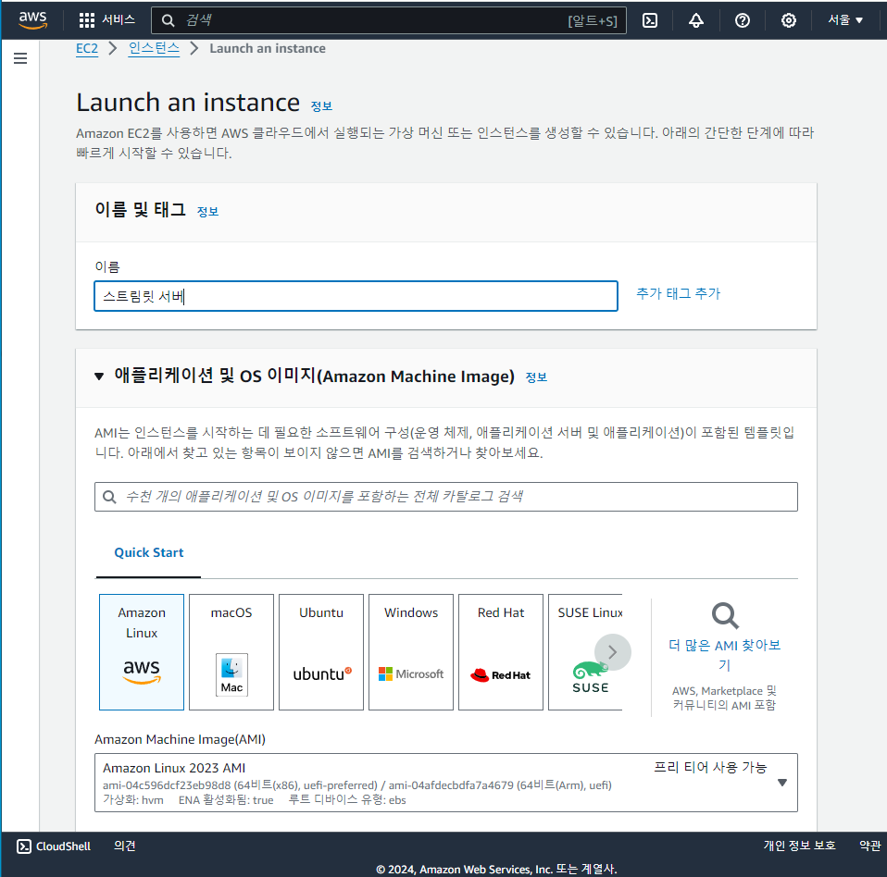
Task: Open the Amazon Linux 2023 AMI dropdown
Action: point(446,783)
